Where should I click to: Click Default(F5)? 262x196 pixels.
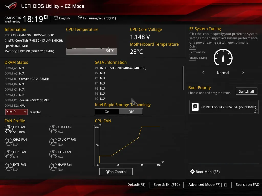(136, 185)
